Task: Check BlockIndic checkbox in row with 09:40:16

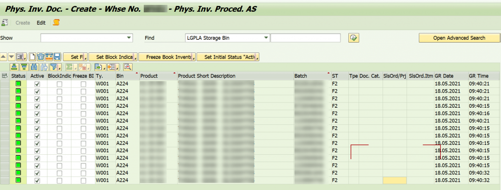Action: click(x=59, y=114)
